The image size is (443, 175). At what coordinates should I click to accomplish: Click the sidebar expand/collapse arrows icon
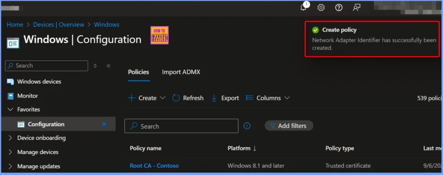[x=95, y=66]
